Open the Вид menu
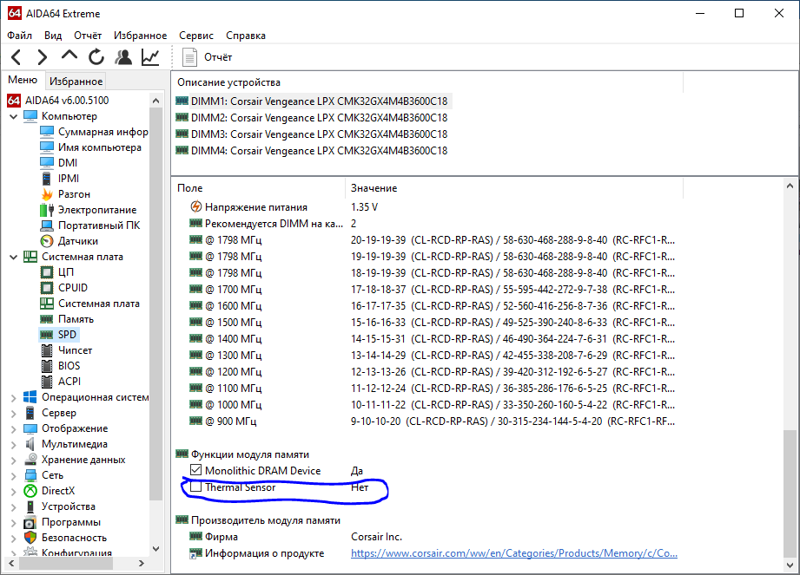 (x=53, y=36)
